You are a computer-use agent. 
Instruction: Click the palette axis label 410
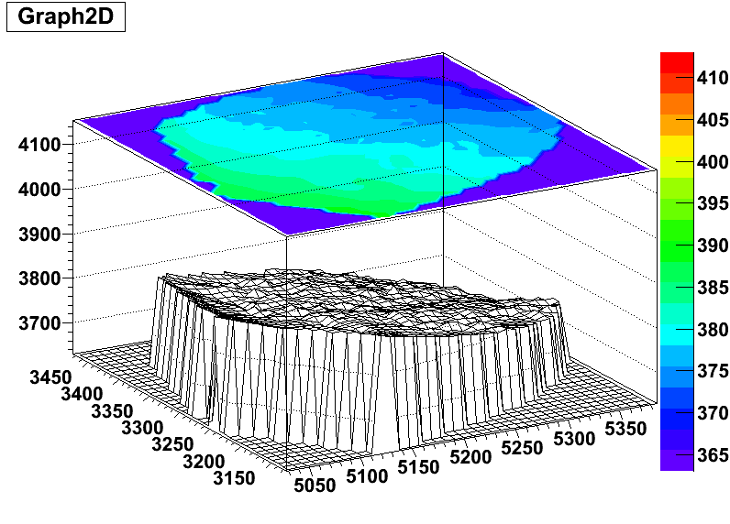[713, 78]
